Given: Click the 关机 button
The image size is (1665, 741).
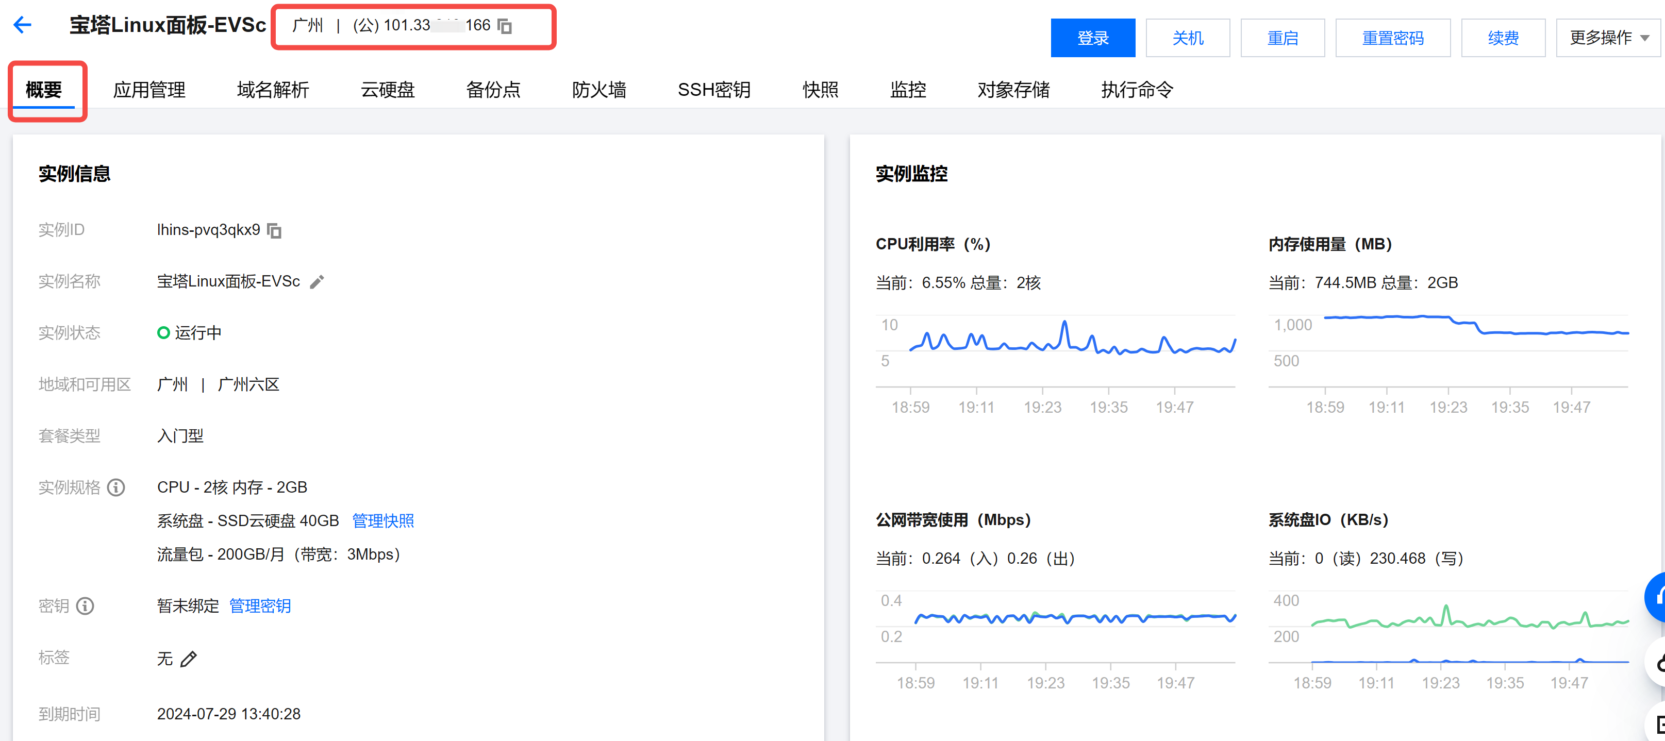Looking at the screenshot, I should coord(1187,38).
